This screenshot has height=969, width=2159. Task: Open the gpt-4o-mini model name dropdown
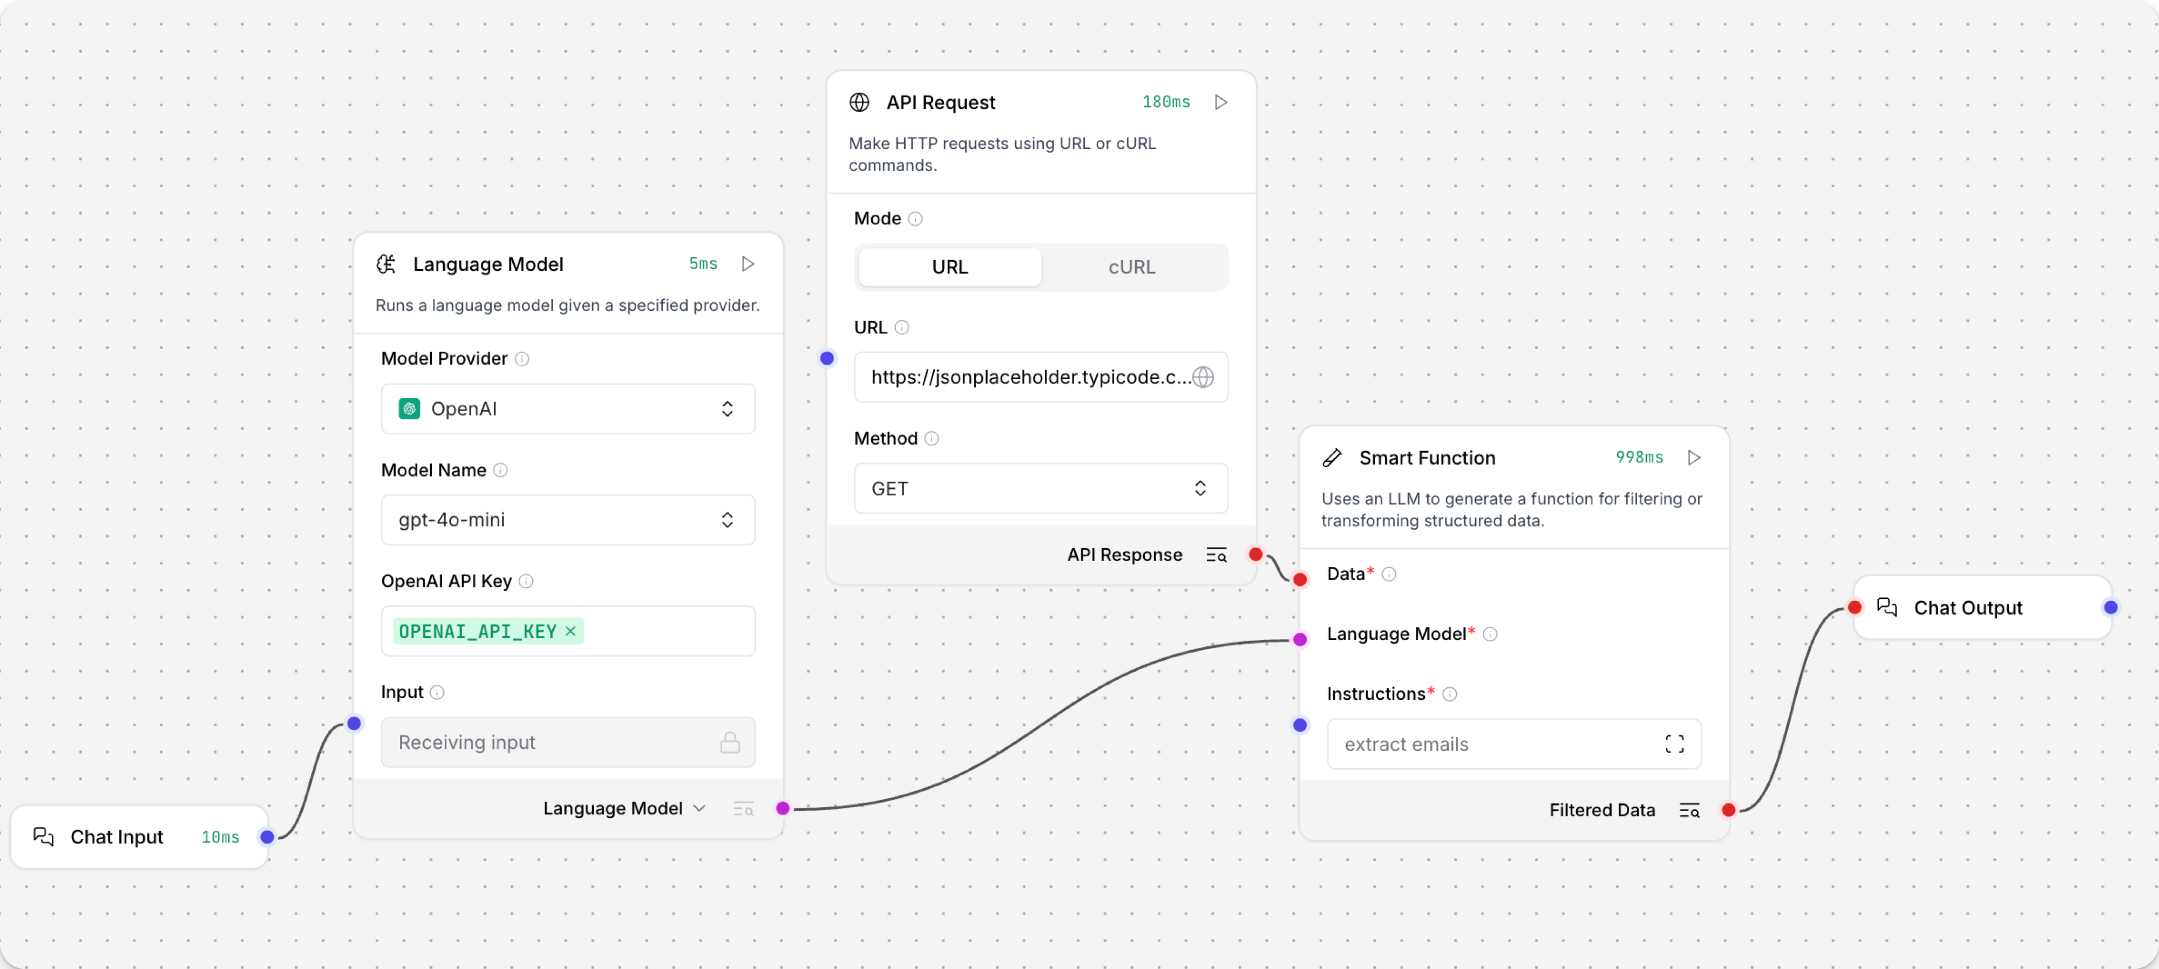[x=567, y=520]
